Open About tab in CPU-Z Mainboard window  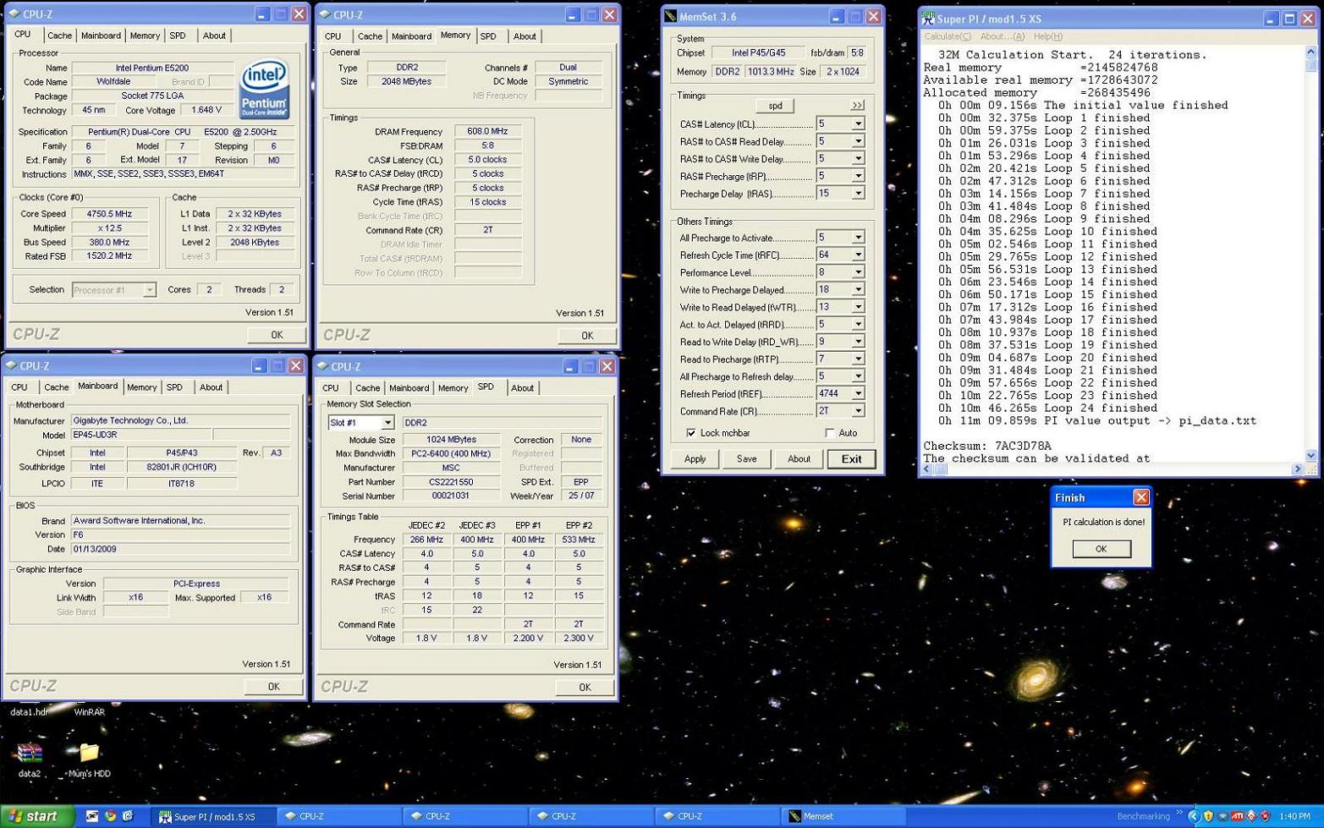click(211, 387)
